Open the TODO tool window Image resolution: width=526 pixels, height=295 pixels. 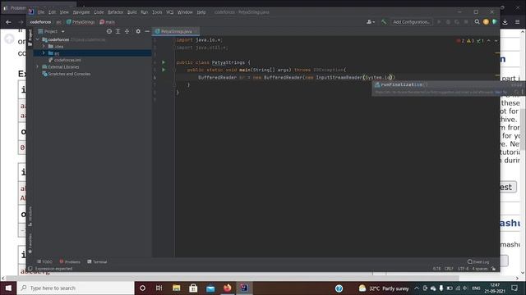click(x=44, y=261)
